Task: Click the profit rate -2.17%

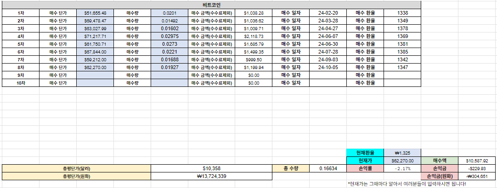Action: (402, 168)
